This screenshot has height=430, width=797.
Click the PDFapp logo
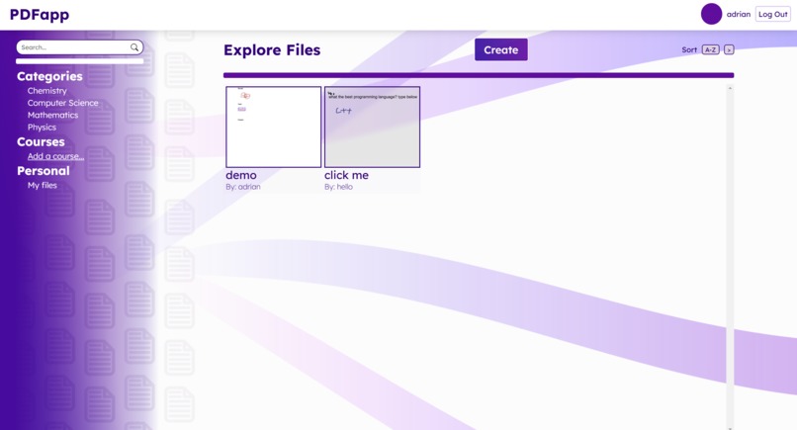coord(40,15)
